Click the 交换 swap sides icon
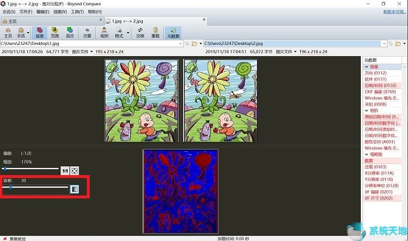The width and height of the screenshot is (408, 241). (140, 33)
